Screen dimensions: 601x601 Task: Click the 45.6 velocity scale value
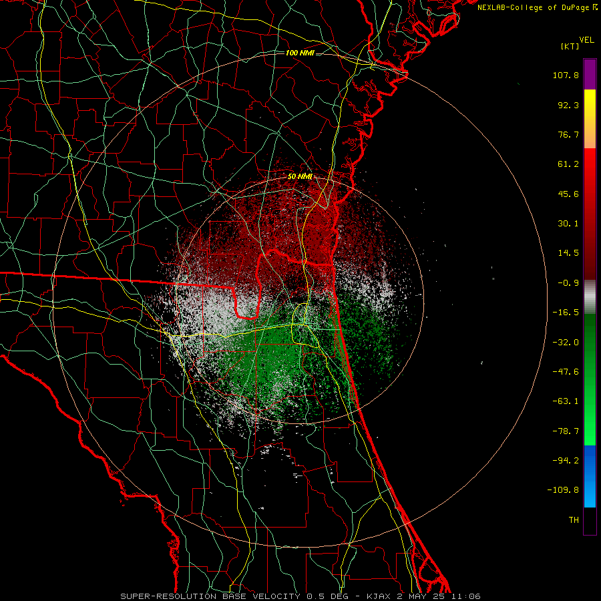click(x=568, y=194)
